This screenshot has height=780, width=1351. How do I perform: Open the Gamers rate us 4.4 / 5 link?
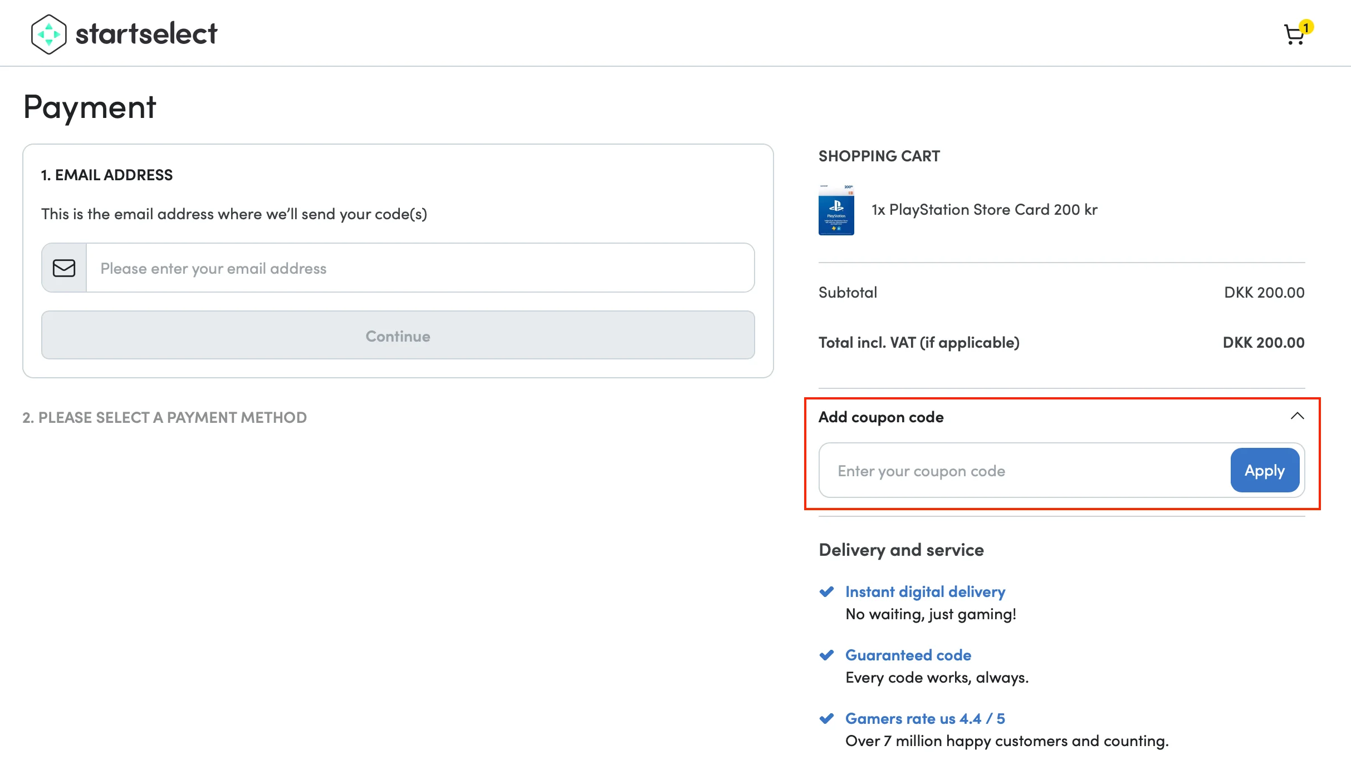click(x=925, y=718)
